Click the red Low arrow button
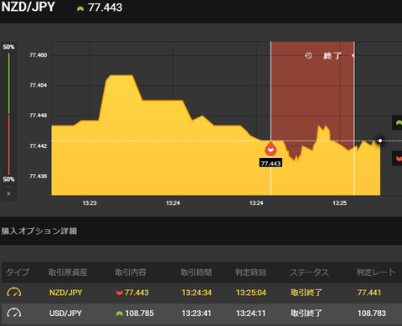 click(397, 158)
